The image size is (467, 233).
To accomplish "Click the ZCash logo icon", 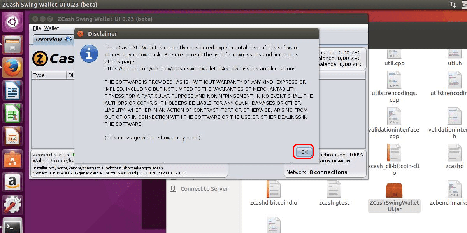I will (40, 59).
